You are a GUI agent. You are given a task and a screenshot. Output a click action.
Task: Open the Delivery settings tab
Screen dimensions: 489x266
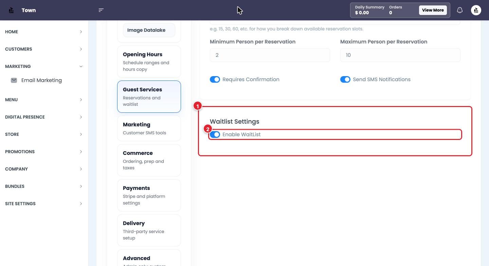(149, 230)
